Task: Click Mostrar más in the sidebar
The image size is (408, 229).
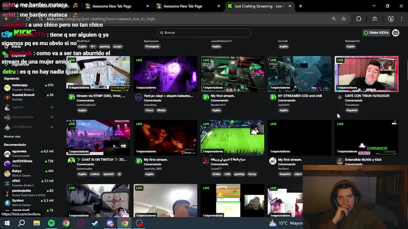Action: pos(12,136)
